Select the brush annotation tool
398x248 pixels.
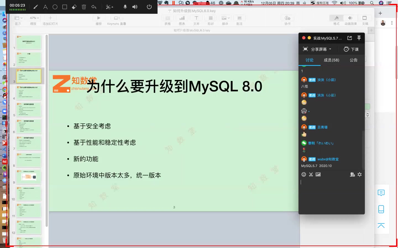click(x=36, y=7)
